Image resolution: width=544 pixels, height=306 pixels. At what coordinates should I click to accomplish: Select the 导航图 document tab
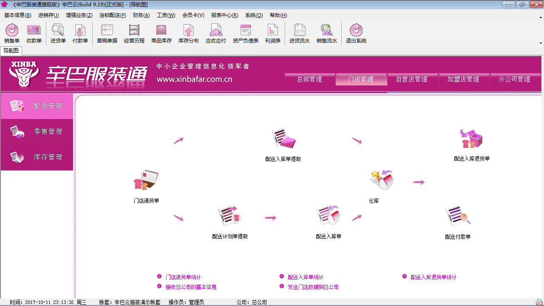11,51
